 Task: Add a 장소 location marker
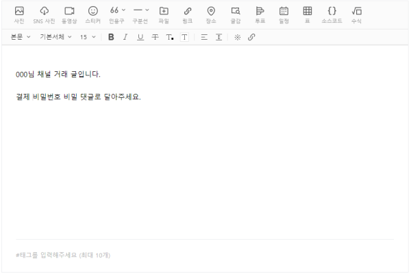(x=211, y=14)
